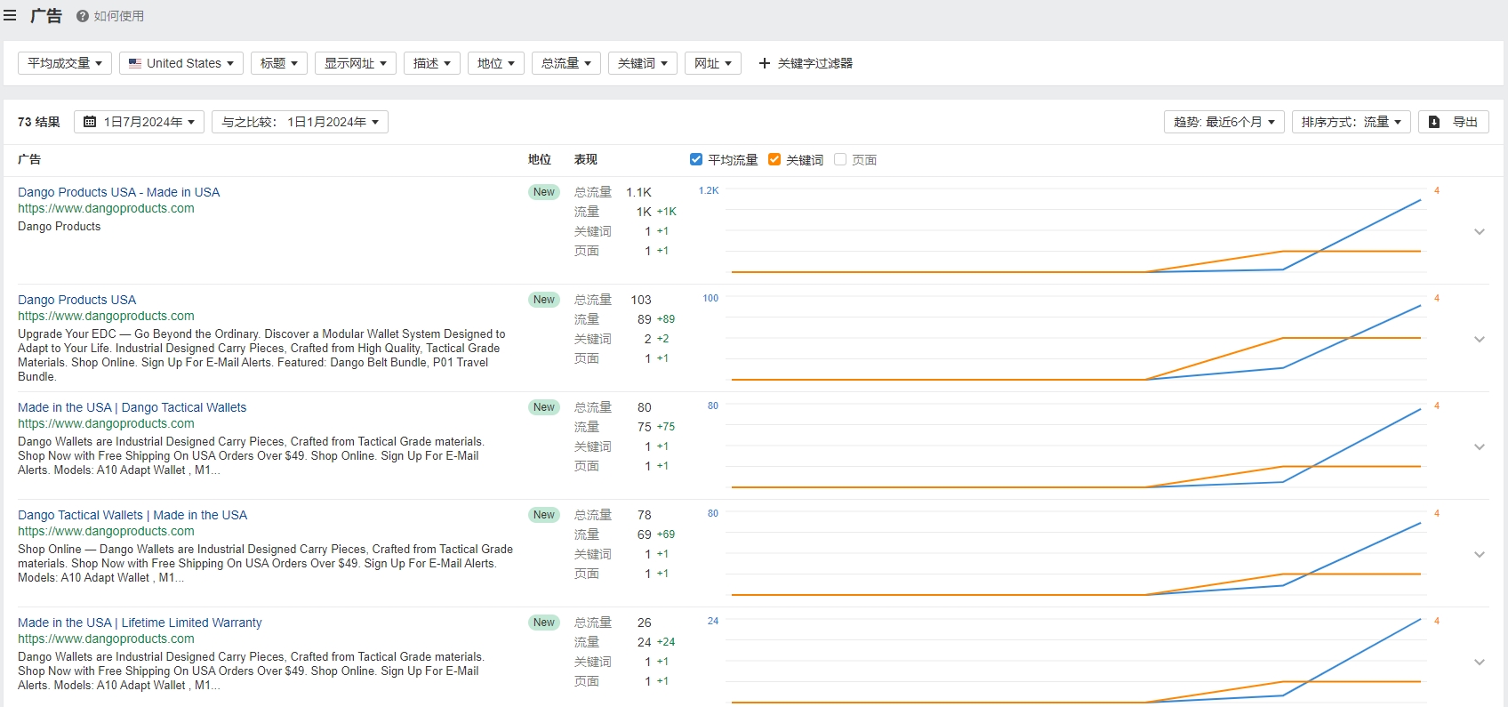Enable the pages checkbox
Image resolution: width=1508 pixels, height=707 pixels.
tap(840, 159)
